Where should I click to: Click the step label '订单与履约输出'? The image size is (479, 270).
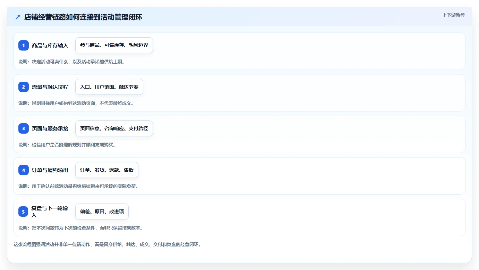pos(50,170)
